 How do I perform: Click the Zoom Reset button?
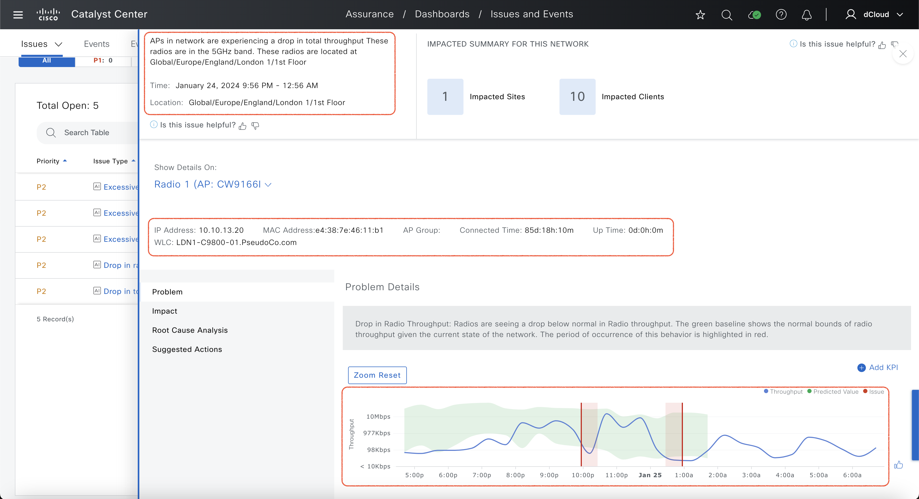tap(377, 375)
